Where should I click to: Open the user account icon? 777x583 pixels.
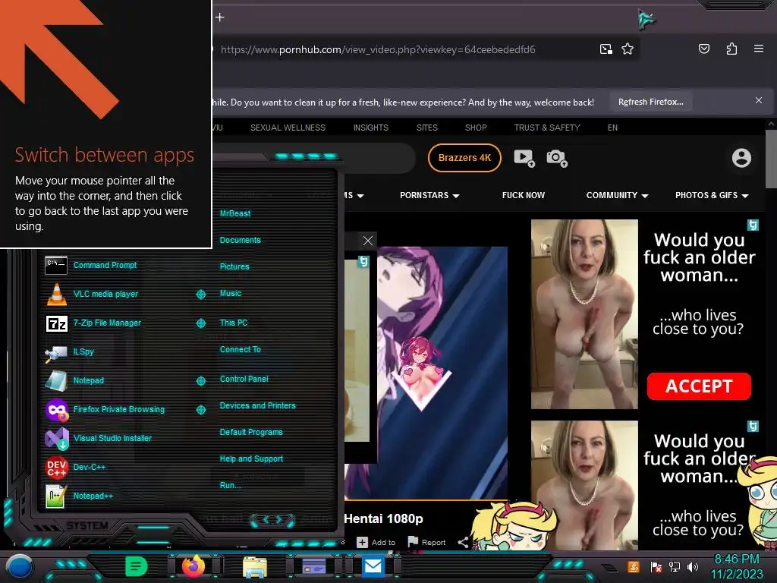pyautogui.click(x=741, y=158)
